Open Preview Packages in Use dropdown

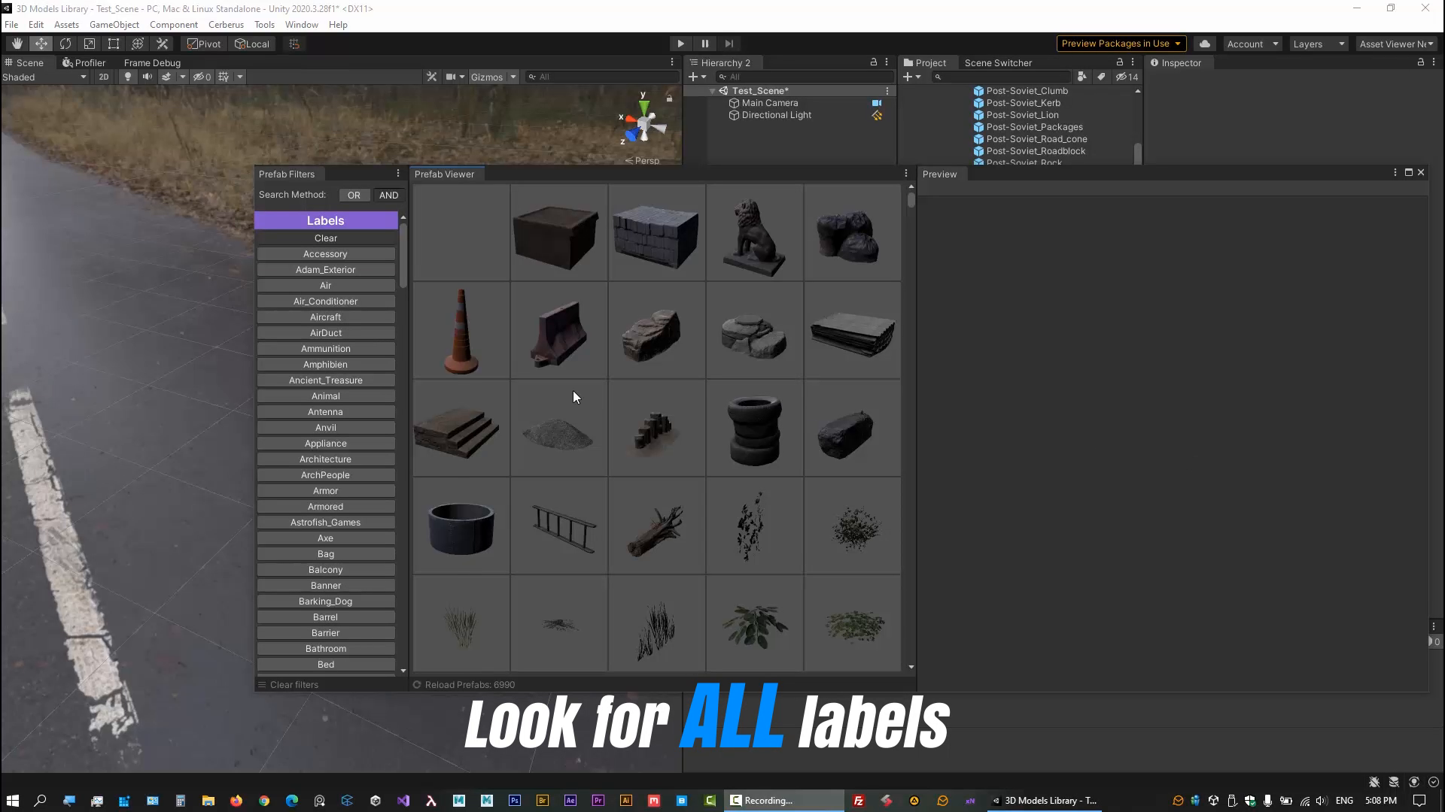(x=1121, y=44)
